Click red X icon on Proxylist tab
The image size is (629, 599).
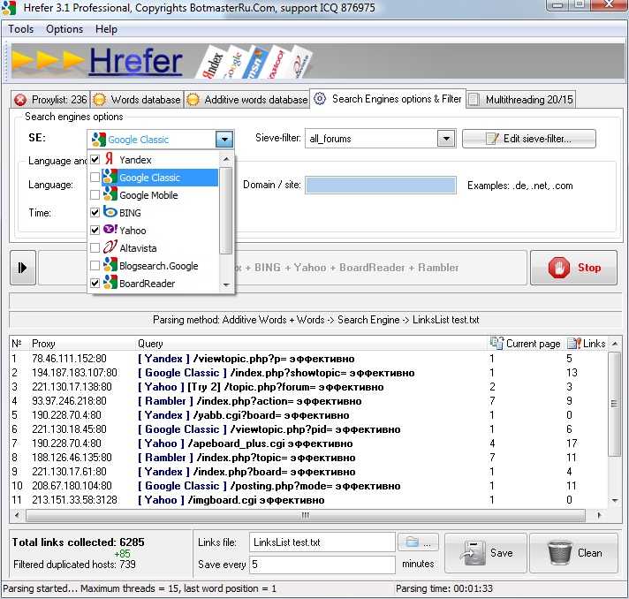20,100
